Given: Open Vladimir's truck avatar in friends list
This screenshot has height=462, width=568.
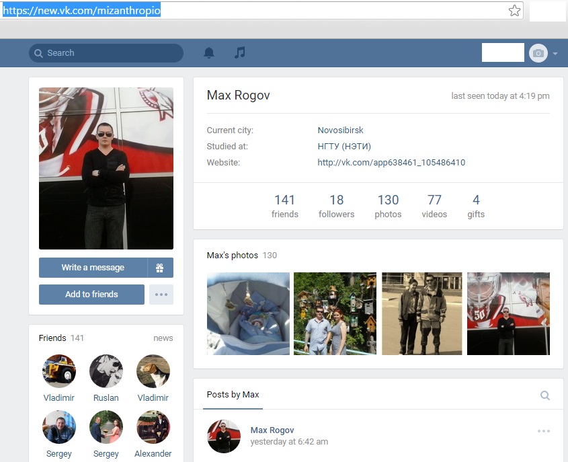Looking at the screenshot, I should coord(59,371).
